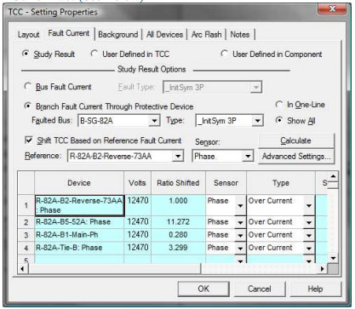
Task: Click the horizontal scrollbar thumb of table
Action: pos(114,269)
